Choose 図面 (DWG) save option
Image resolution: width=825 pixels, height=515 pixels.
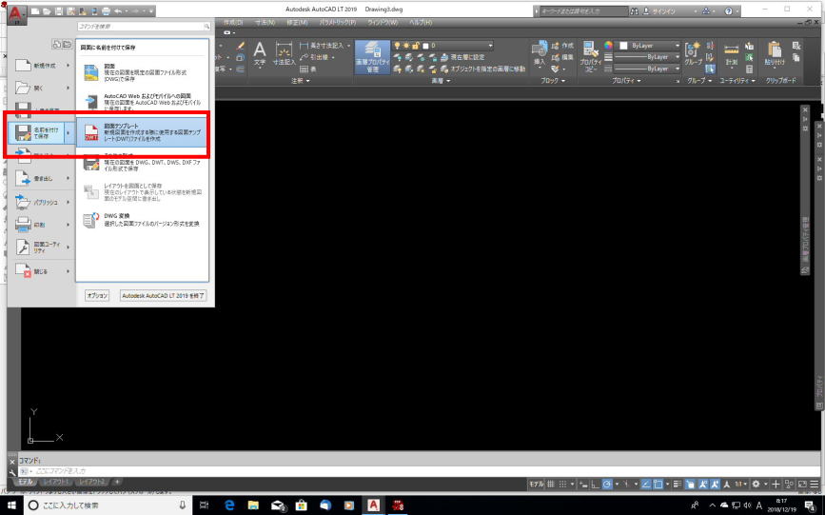[x=142, y=72]
